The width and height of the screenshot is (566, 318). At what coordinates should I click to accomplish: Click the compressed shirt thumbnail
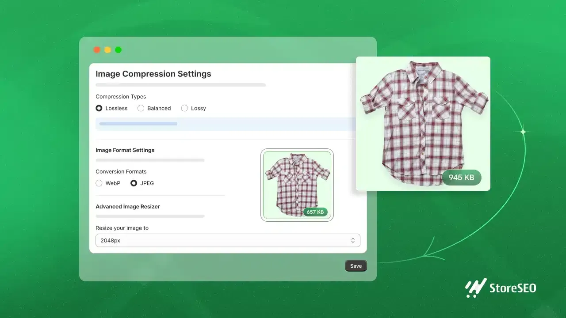pos(297,185)
